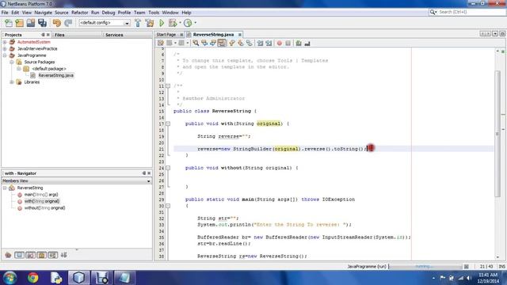Click the Shift Line Left icon
The image size is (507, 285).
(x=260, y=43)
